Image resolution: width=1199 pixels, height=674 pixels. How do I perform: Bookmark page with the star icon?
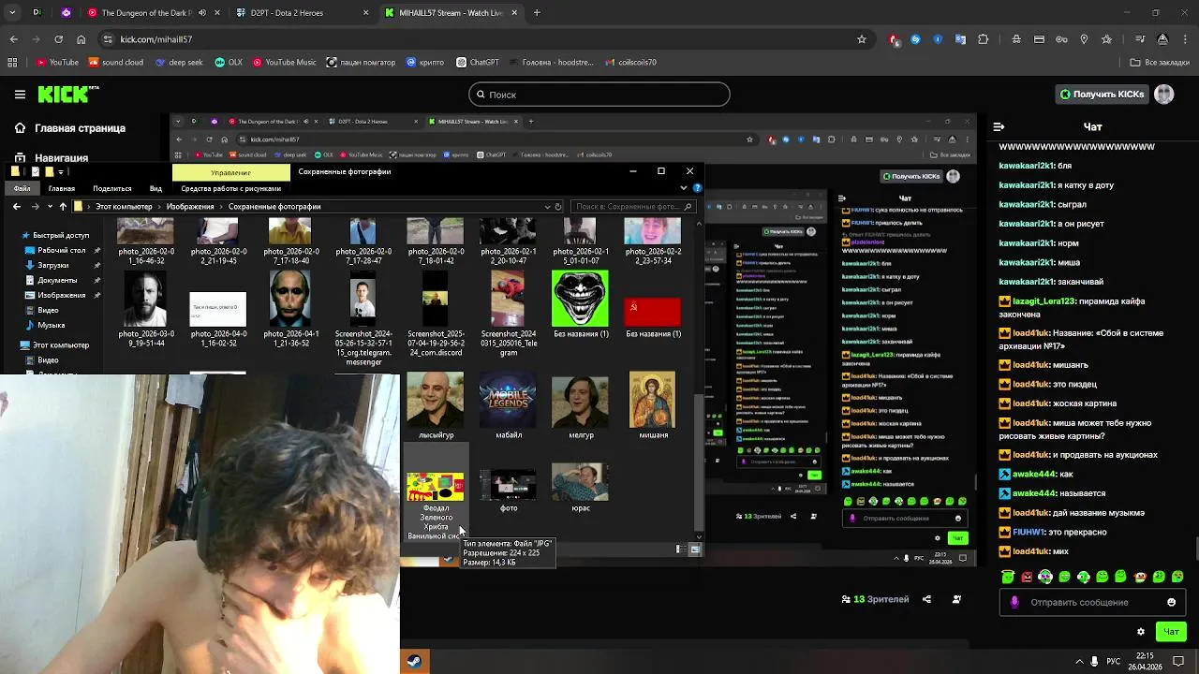tap(862, 39)
